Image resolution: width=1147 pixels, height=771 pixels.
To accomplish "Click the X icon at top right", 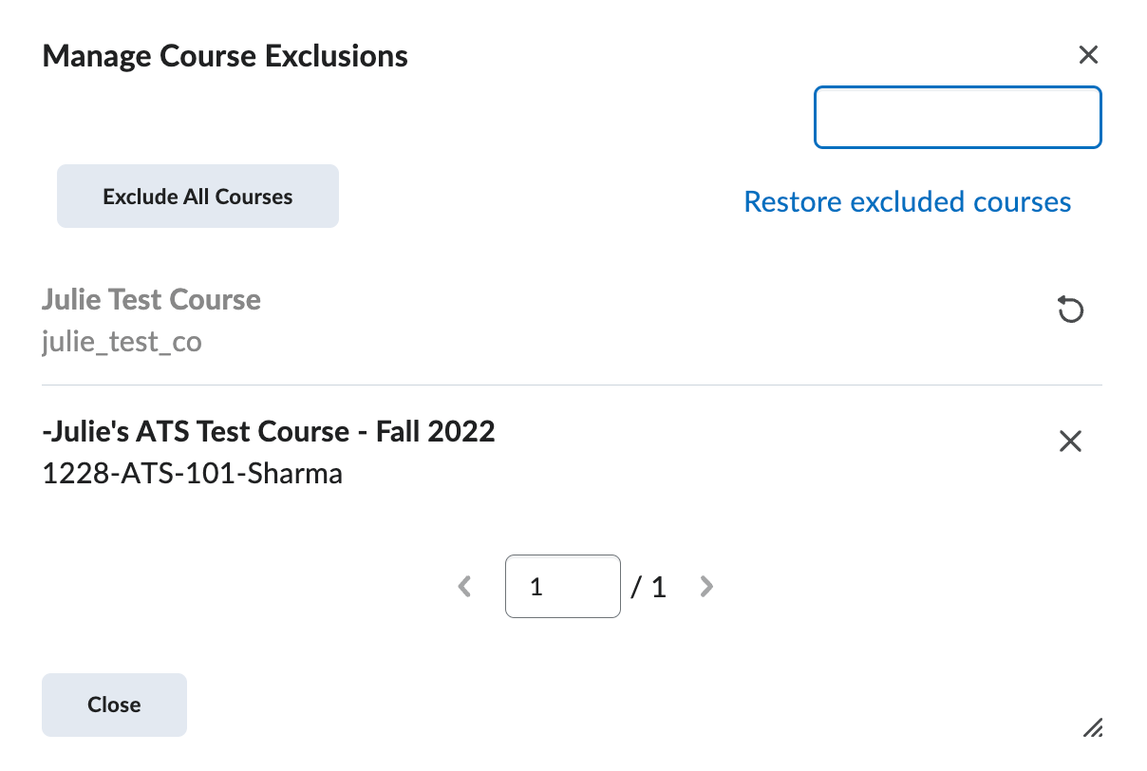I will (x=1088, y=55).
